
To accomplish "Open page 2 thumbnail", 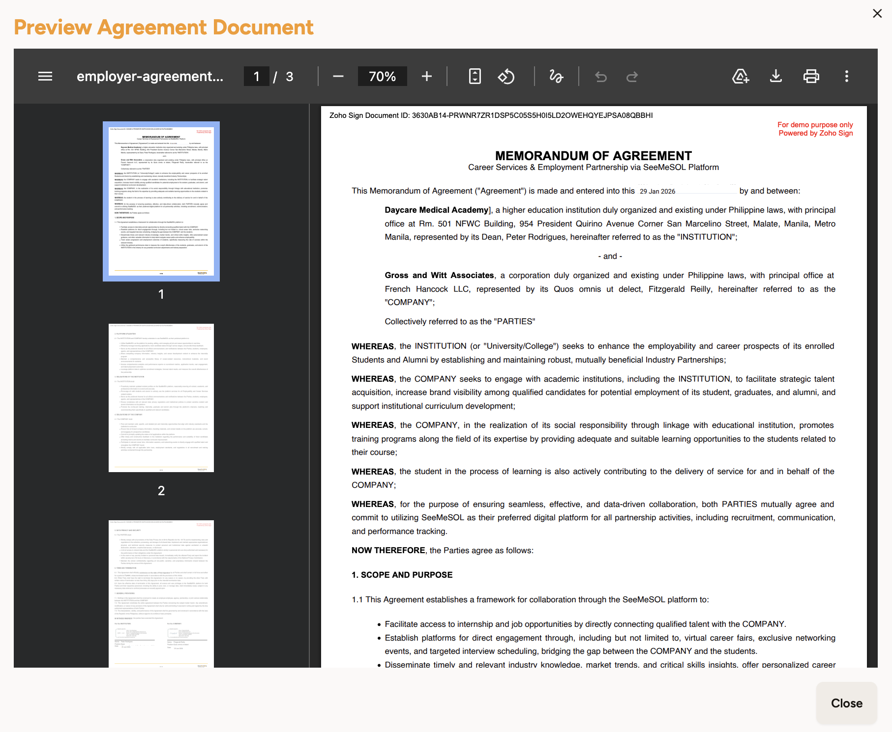I will tap(161, 398).
